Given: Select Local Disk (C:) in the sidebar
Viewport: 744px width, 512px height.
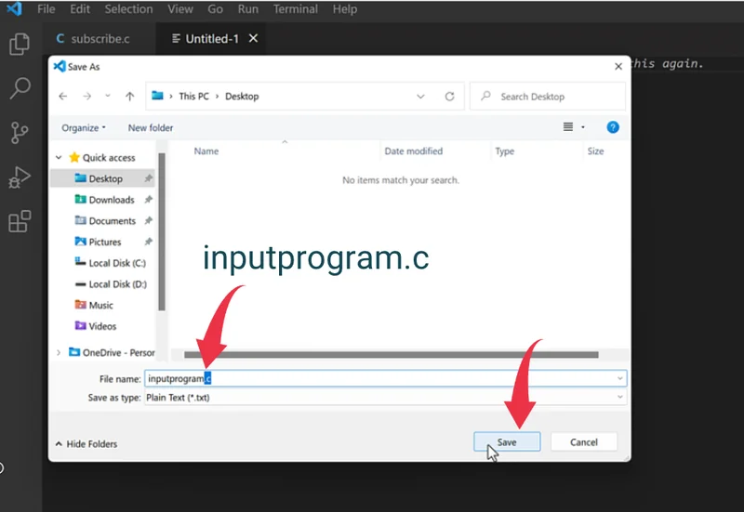Looking at the screenshot, I should tap(117, 263).
